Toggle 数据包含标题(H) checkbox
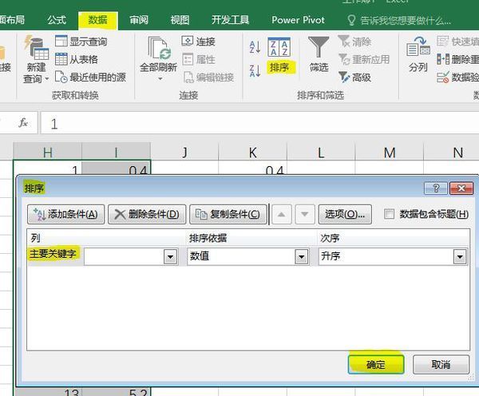Image resolution: width=479 pixels, height=396 pixels. pos(389,214)
